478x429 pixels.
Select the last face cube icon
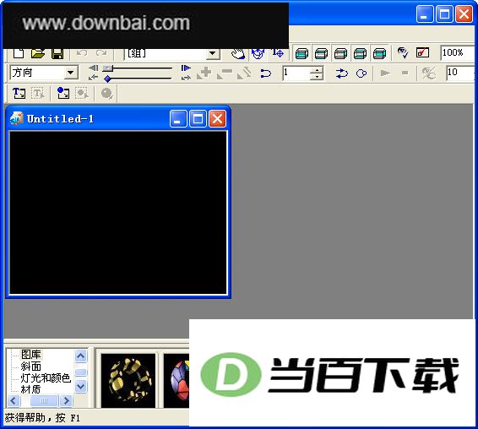(379, 54)
